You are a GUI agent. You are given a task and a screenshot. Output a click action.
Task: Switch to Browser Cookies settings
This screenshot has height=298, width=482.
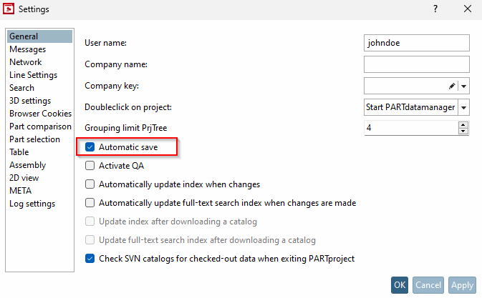coord(40,114)
